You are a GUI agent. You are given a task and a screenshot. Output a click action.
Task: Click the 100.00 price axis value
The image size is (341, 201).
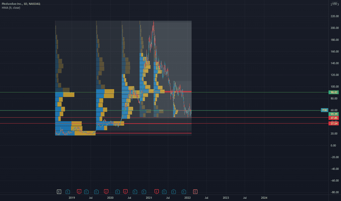(x=334, y=87)
